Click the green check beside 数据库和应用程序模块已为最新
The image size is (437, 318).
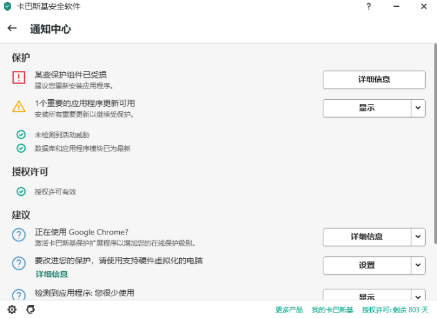click(21, 148)
